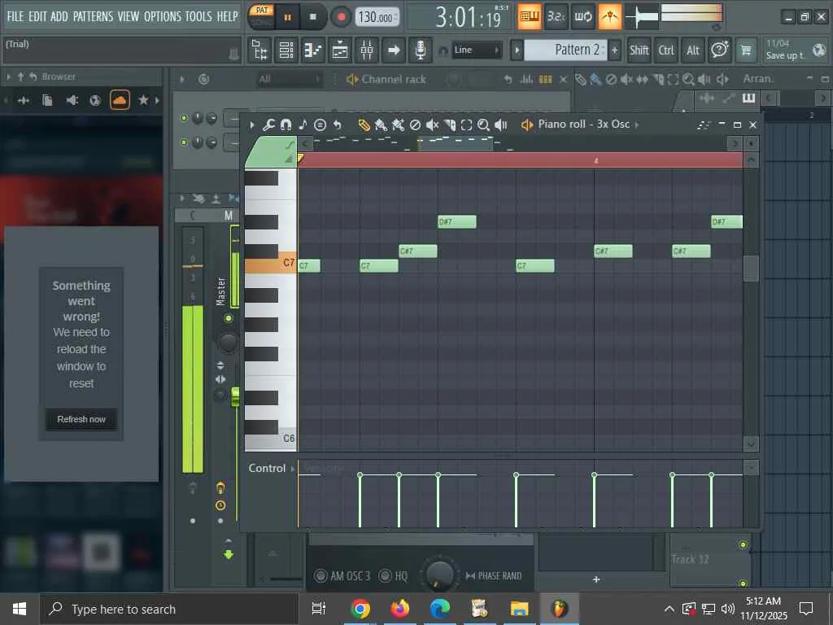Switch the PAT/SONG mode toggle
This screenshot has width=833, height=625.
pos(261,17)
